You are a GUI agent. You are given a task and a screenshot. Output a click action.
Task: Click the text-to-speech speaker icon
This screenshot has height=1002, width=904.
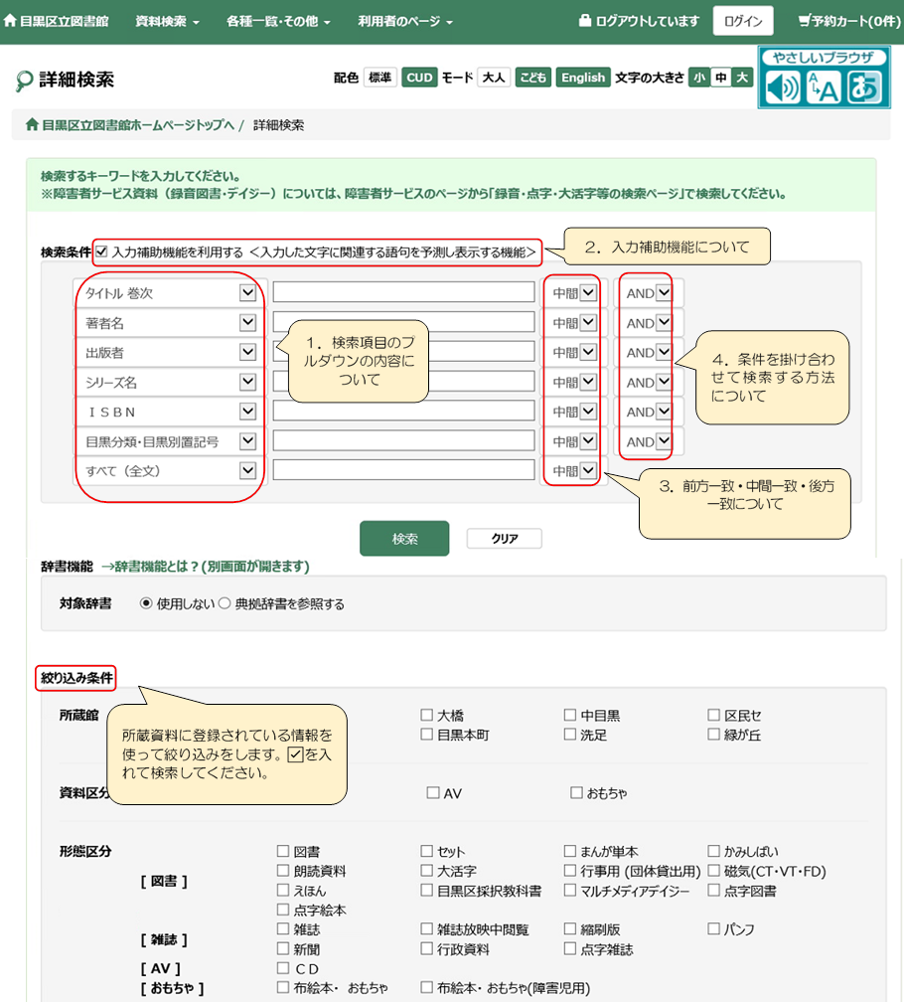point(782,86)
